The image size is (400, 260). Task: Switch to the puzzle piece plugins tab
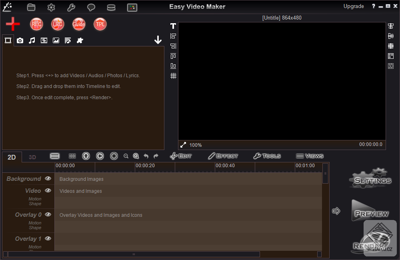click(x=80, y=40)
